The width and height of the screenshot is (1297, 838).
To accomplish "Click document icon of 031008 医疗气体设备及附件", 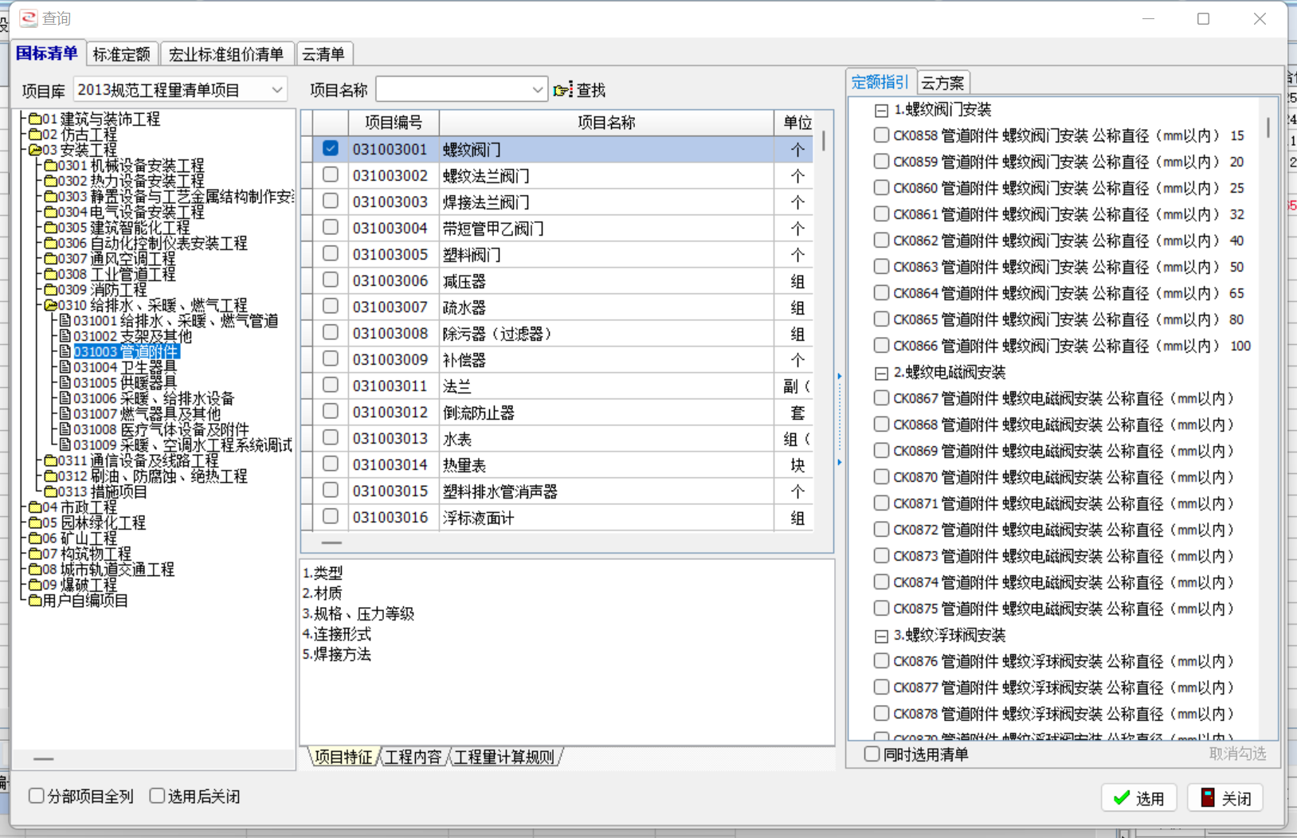I will pos(65,429).
